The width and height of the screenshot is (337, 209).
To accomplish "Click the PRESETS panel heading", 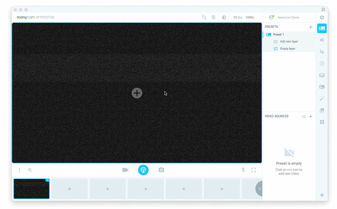I will [271, 27].
